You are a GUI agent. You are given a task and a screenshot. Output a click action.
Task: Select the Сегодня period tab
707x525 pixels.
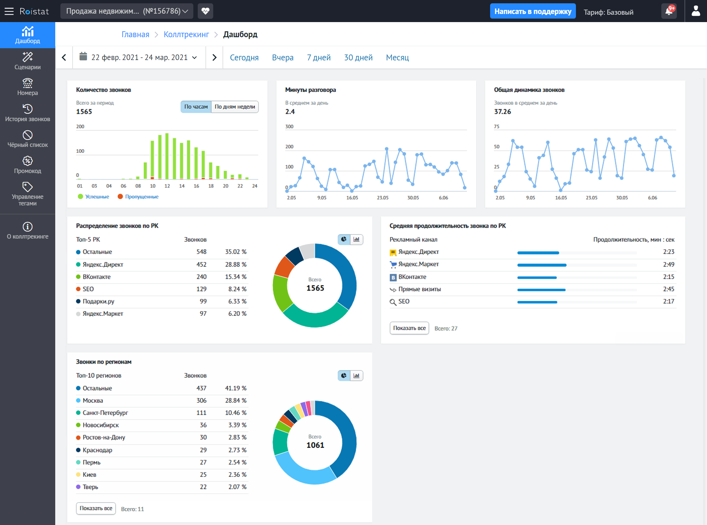point(244,57)
